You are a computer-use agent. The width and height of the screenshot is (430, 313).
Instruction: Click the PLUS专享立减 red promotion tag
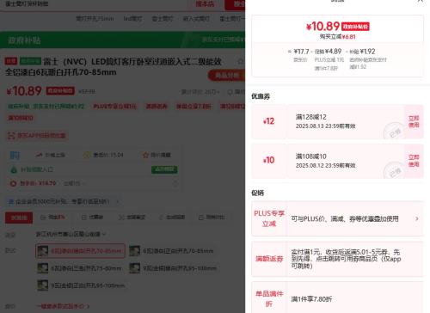coord(115,107)
